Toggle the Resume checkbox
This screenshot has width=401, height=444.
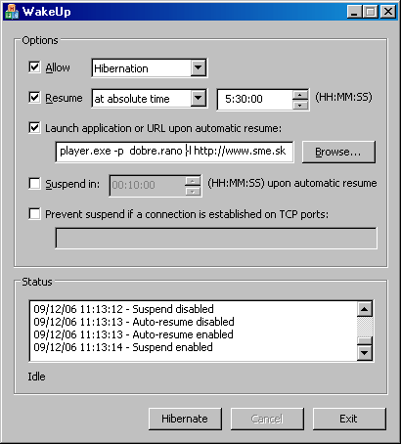click(34, 98)
